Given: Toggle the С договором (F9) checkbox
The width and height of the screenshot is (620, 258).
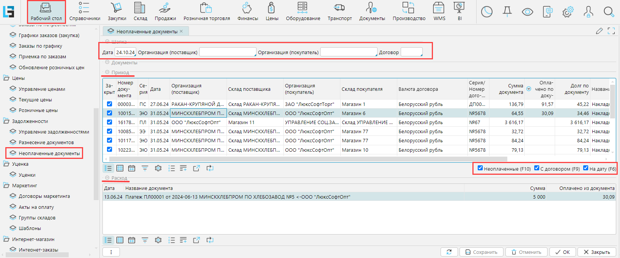Looking at the screenshot, I should (537, 168).
